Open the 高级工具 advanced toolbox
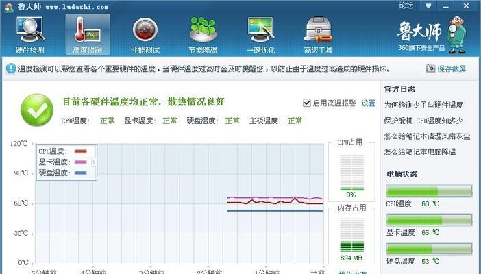 pos(318,35)
